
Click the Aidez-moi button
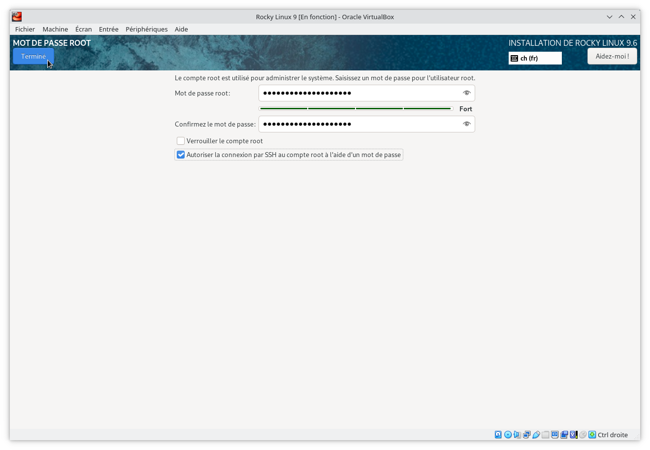pos(612,56)
